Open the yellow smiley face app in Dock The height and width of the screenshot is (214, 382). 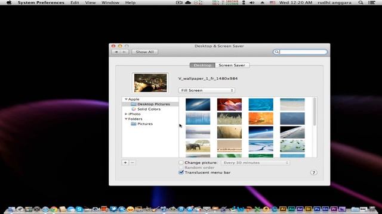[130, 209]
